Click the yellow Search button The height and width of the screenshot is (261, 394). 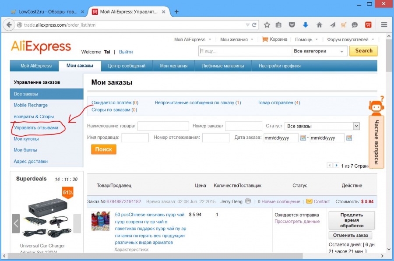(364, 51)
